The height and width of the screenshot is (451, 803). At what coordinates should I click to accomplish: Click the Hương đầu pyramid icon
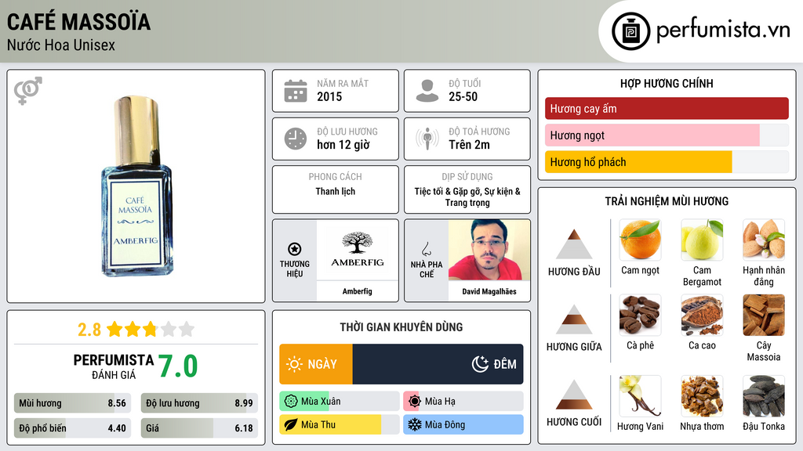pos(574,244)
